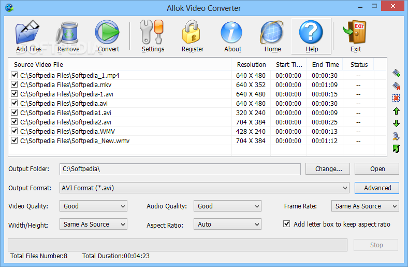Click the Open output folder button
Image resolution: width=408 pixels, height=267 pixels.
pos(377,169)
